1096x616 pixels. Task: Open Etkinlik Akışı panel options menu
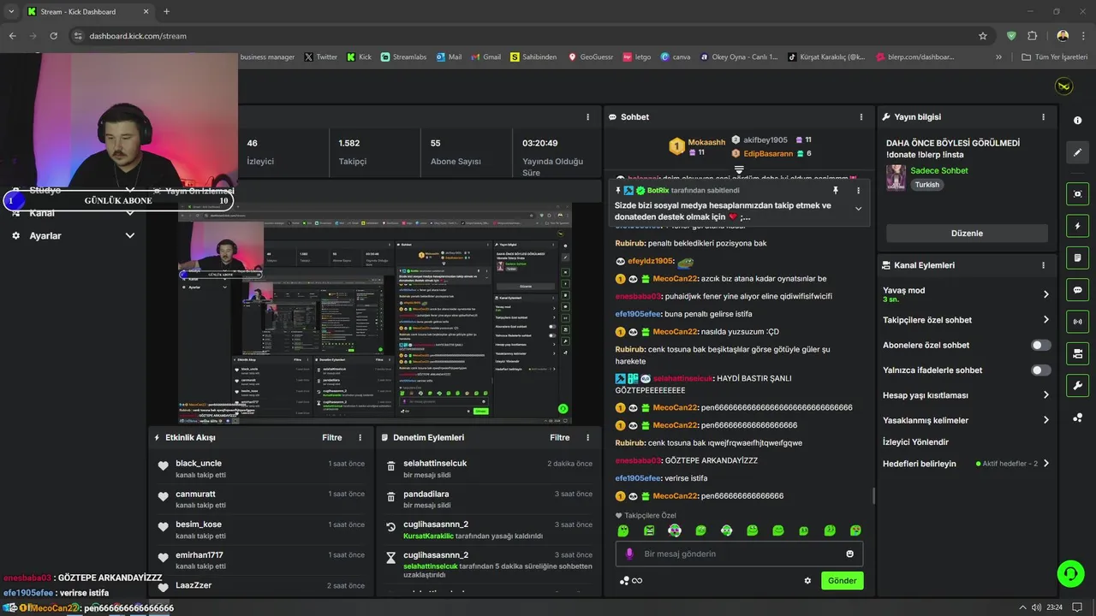coord(360,437)
